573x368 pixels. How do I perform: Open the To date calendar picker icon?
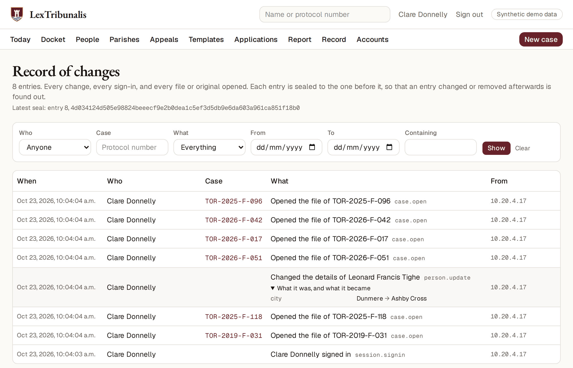click(x=389, y=147)
